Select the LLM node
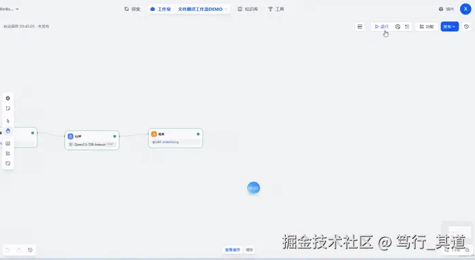The width and height of the screenshot is (475, 260). point(92,141)
